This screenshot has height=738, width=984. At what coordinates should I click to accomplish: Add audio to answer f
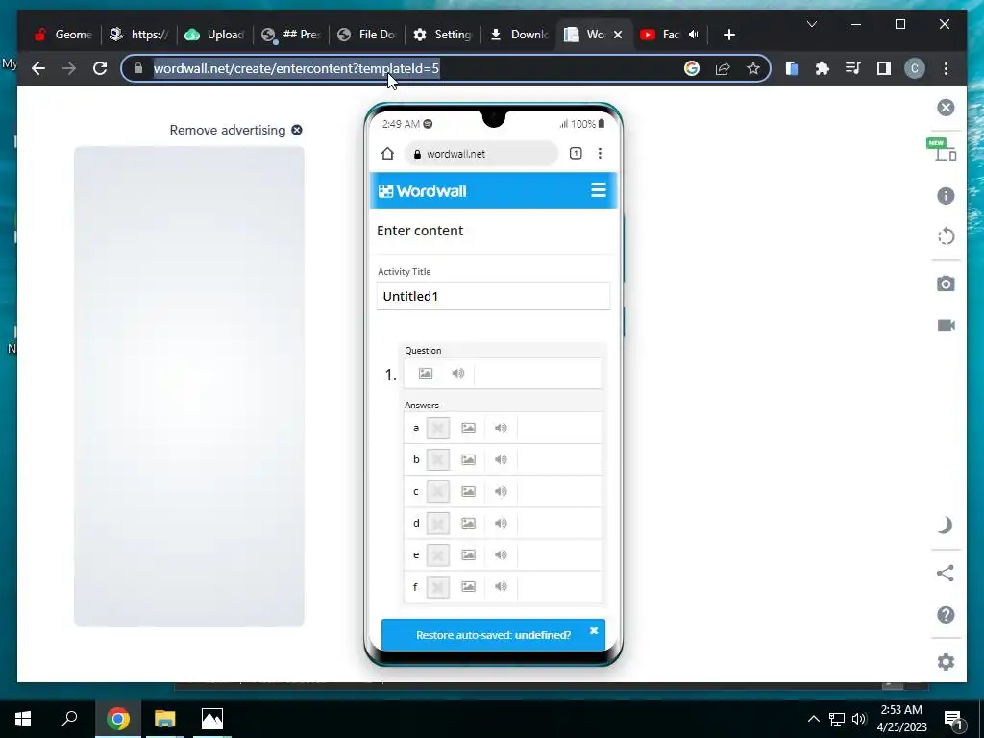coord(501,587)
